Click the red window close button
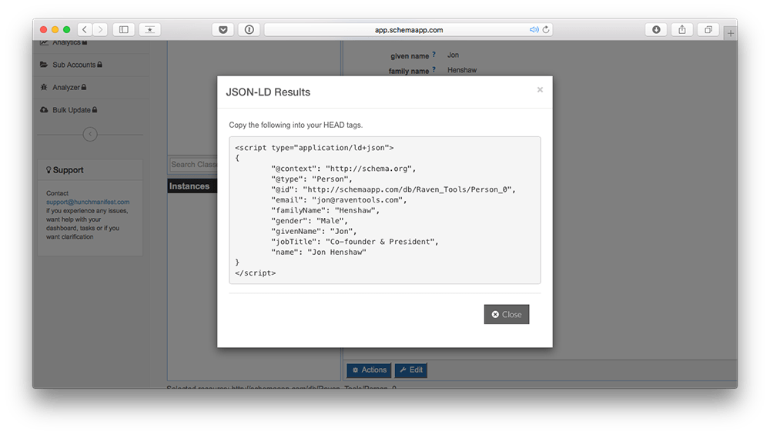 click(43, 29)
